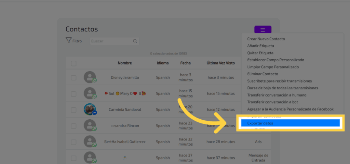
Task: Click avatar beside sandra Rincon
Action: coord(90,125)
